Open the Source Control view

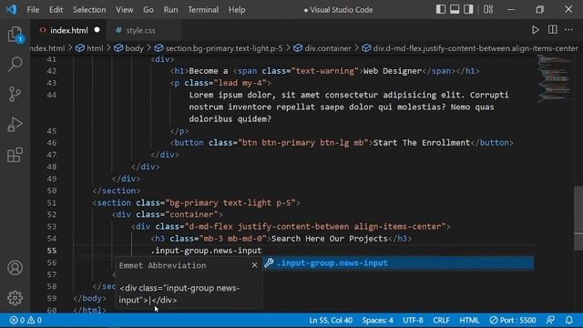[x=15, y=94]
